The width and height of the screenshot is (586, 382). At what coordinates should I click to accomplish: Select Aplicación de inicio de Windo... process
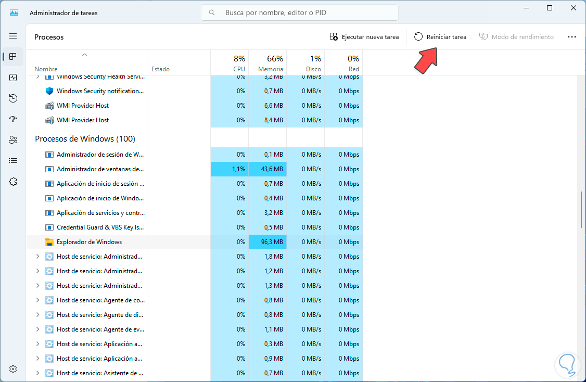pos(194,198)
